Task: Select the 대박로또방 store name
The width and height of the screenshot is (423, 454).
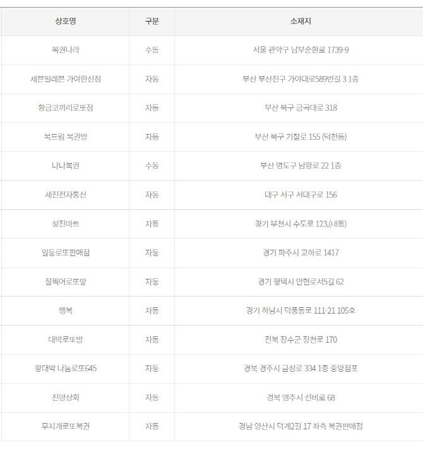Action: point(65,340)
